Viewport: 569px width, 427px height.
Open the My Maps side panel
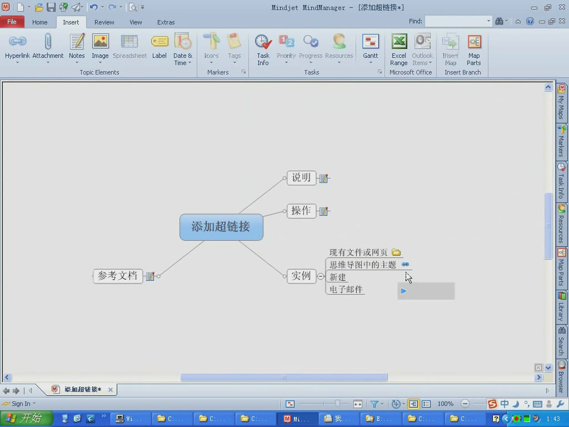561,102
